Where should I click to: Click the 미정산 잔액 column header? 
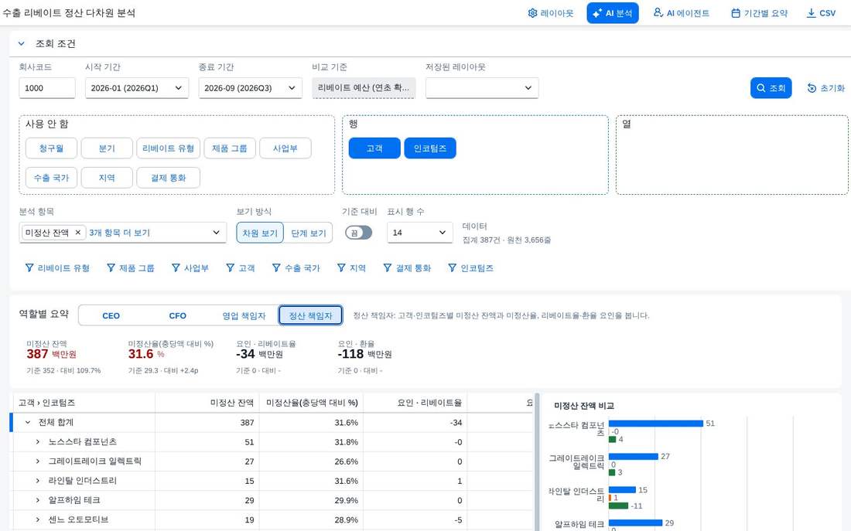pyautogui.click(x=207, y=403)
